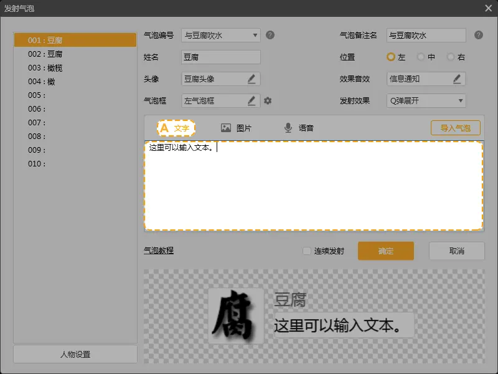Select the 中 position radio button
This screenshot has height=374, width=498.
click(421, 57)
